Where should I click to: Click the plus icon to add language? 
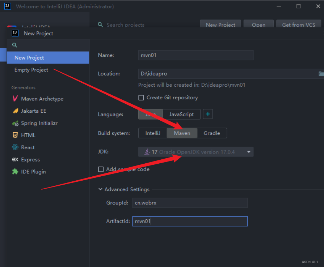[208, 114]
